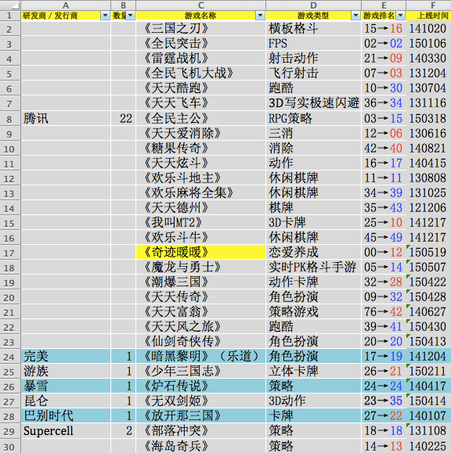Screen dimensions: 451x453
Task: Open filter dropdown for 游戏名称 column
Action: (x=260, y=16)
